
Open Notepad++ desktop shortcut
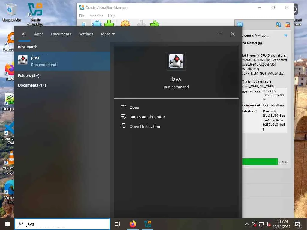pos(8,102)
